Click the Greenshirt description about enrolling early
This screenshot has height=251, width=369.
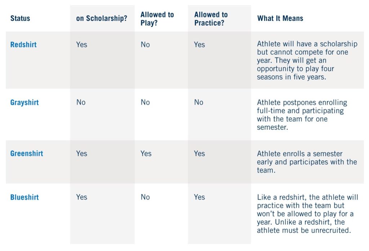[306, 161]
